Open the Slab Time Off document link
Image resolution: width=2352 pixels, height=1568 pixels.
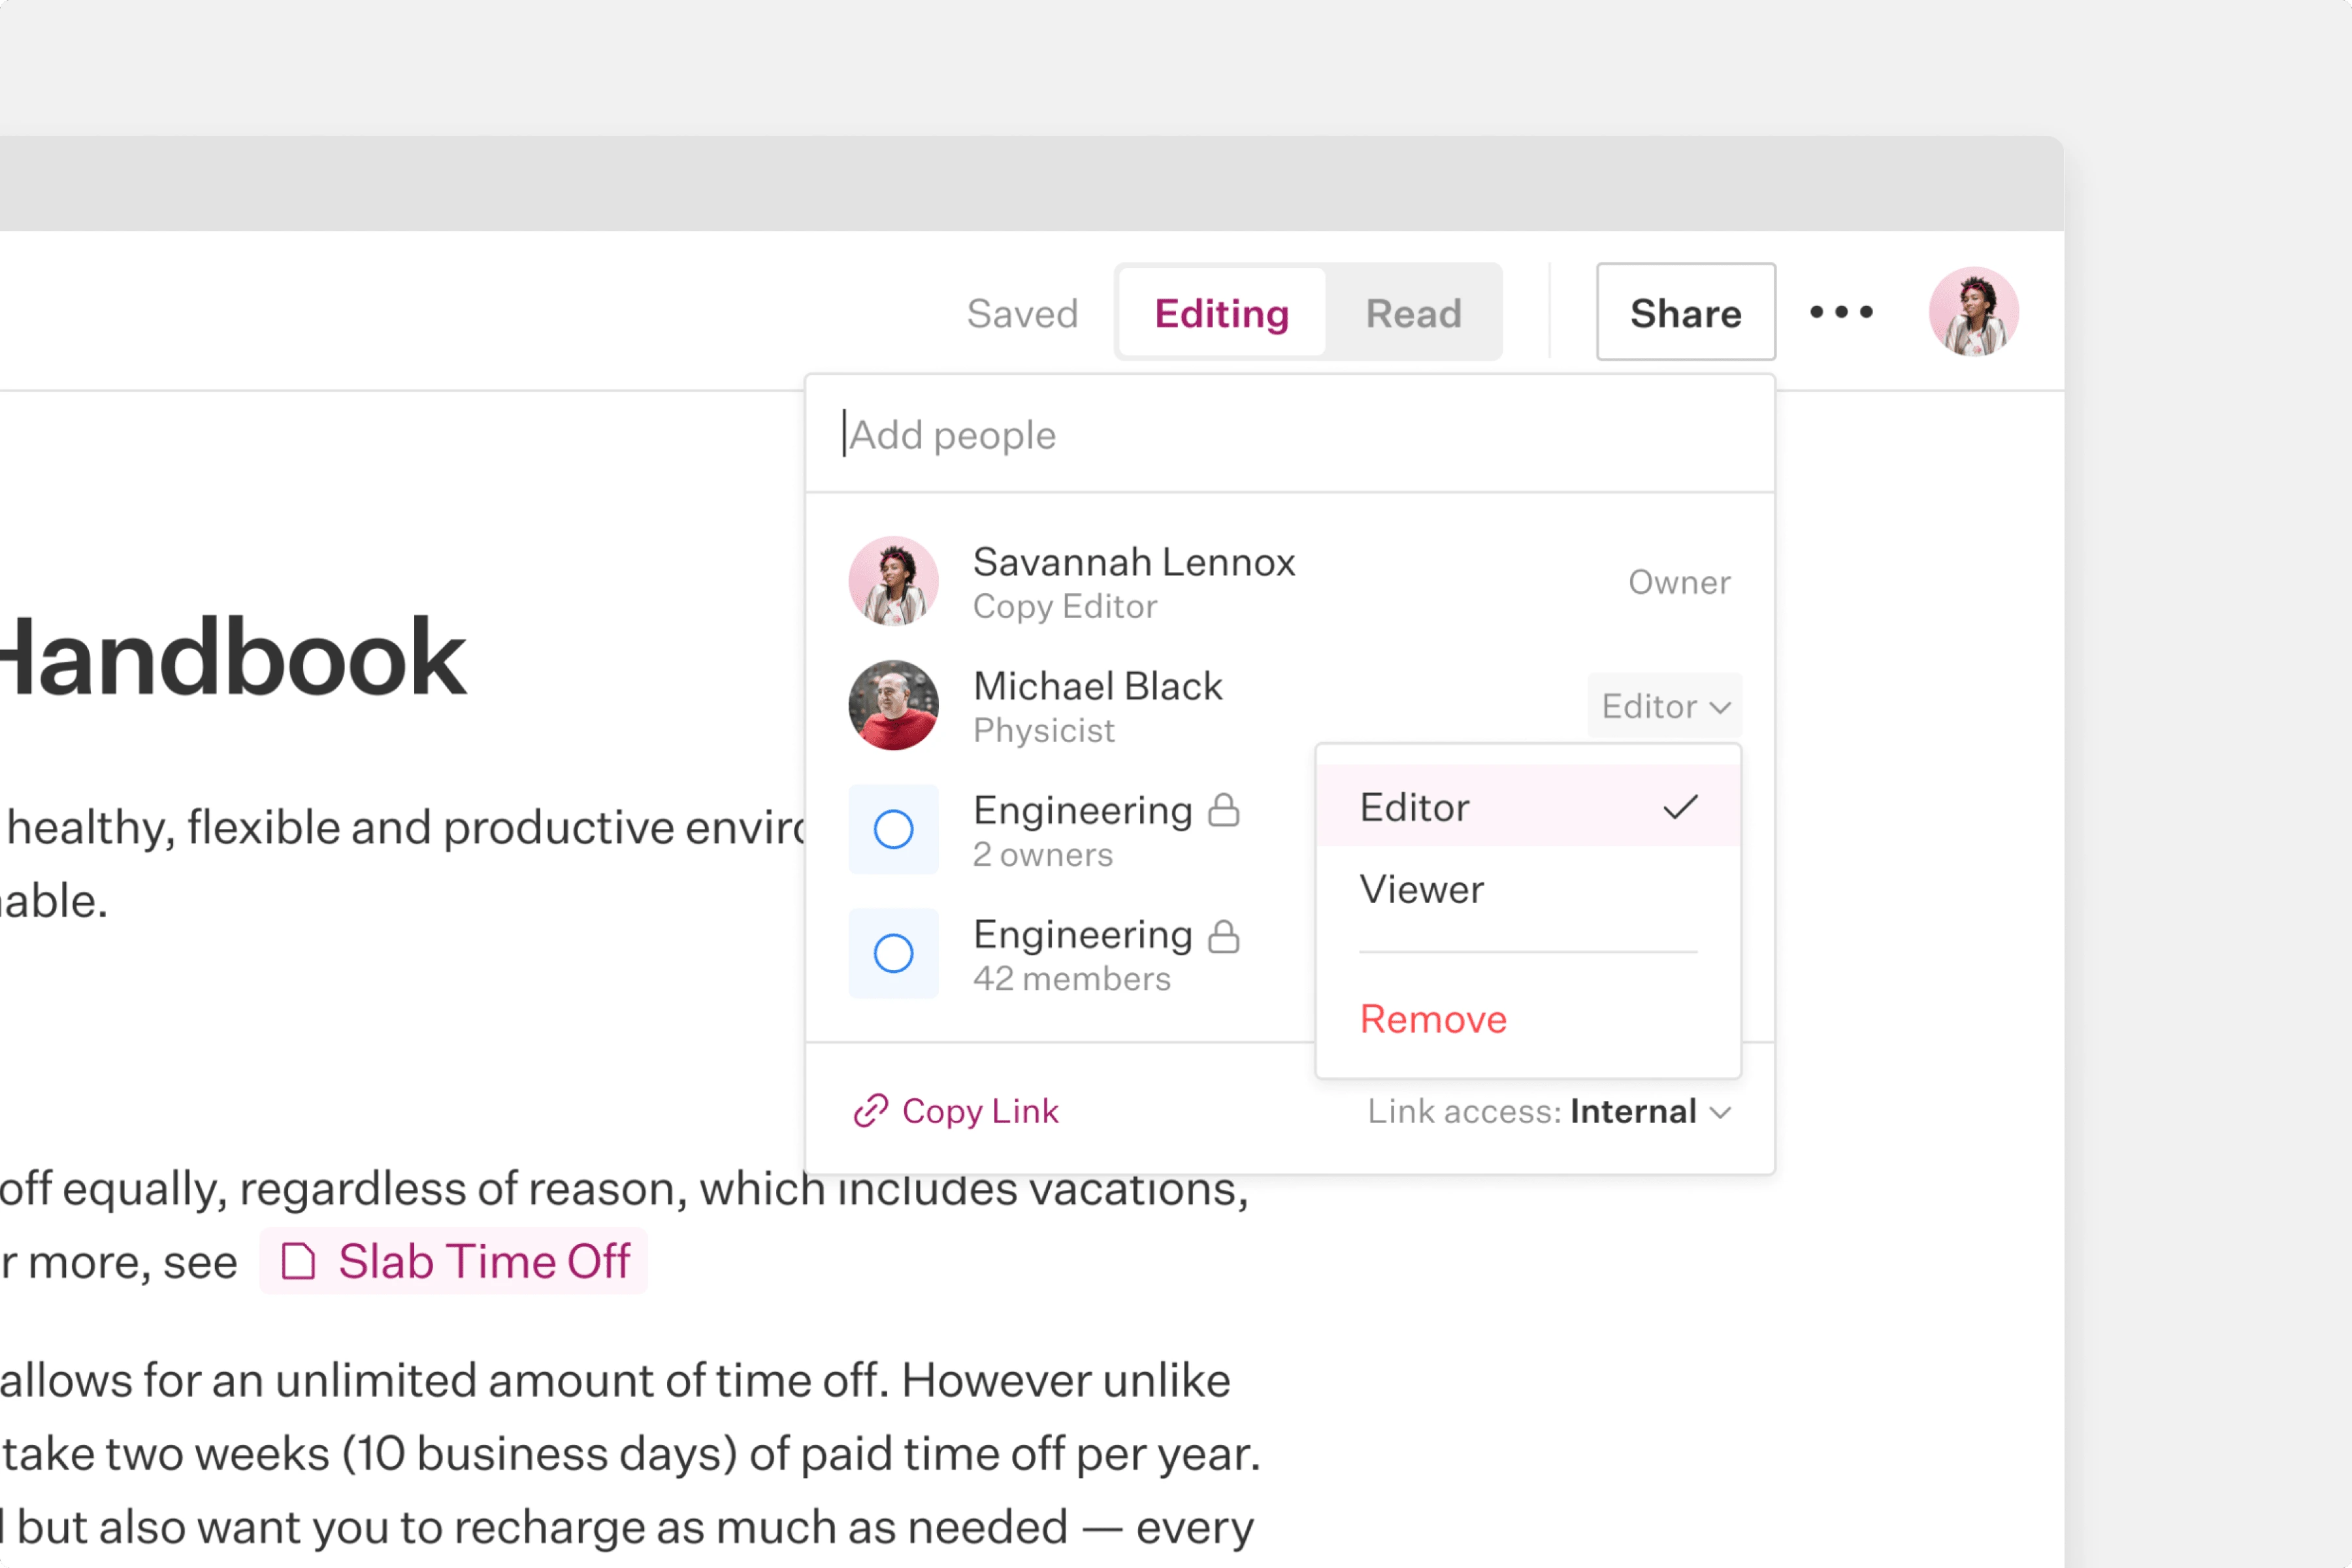pos(454,1261)
